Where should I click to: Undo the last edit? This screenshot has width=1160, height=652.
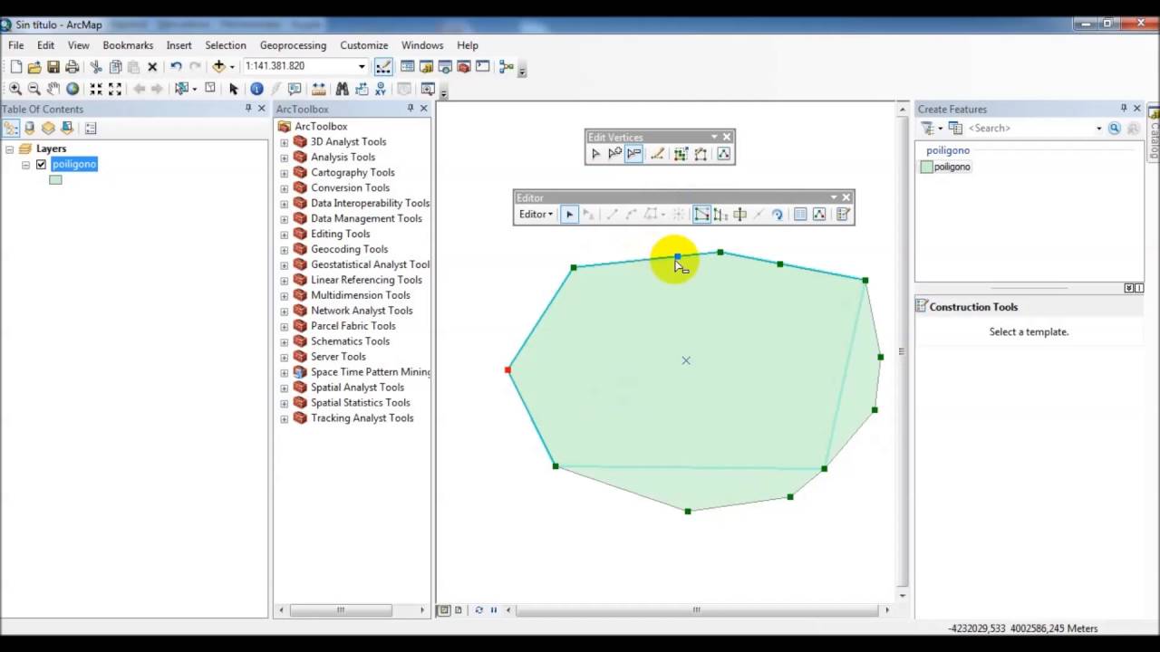176,66
